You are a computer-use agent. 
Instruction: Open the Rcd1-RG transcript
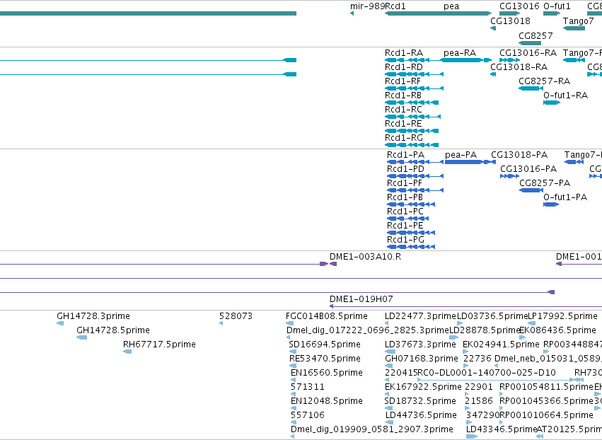point(412,145)
